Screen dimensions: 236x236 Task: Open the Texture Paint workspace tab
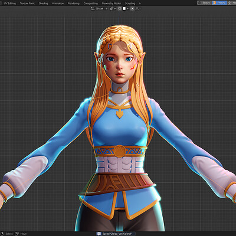coord(27,4)
